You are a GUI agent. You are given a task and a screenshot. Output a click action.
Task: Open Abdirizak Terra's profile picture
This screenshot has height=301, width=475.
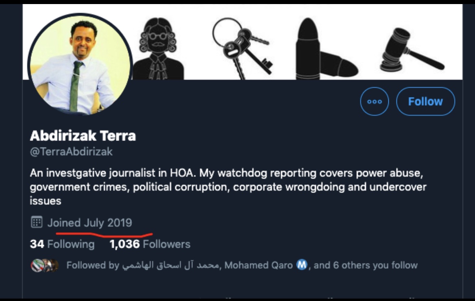click(80, 65)
